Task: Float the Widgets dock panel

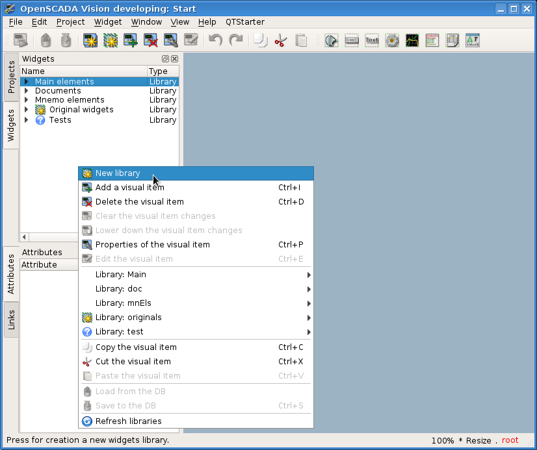Action: [x=165, y=59]
